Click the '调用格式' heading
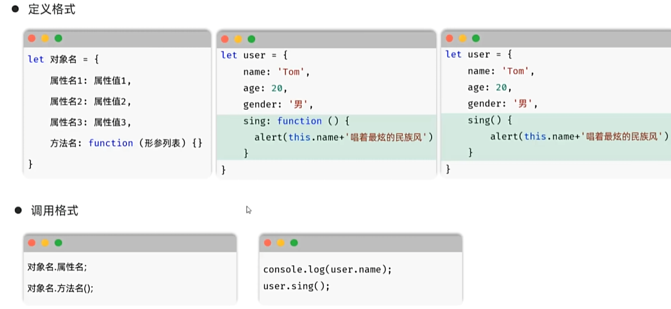671x309 pixels. (55, 210)
